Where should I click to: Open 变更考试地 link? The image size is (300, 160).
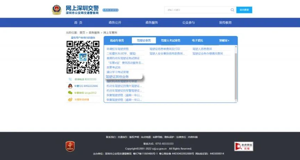click(114, 67)
